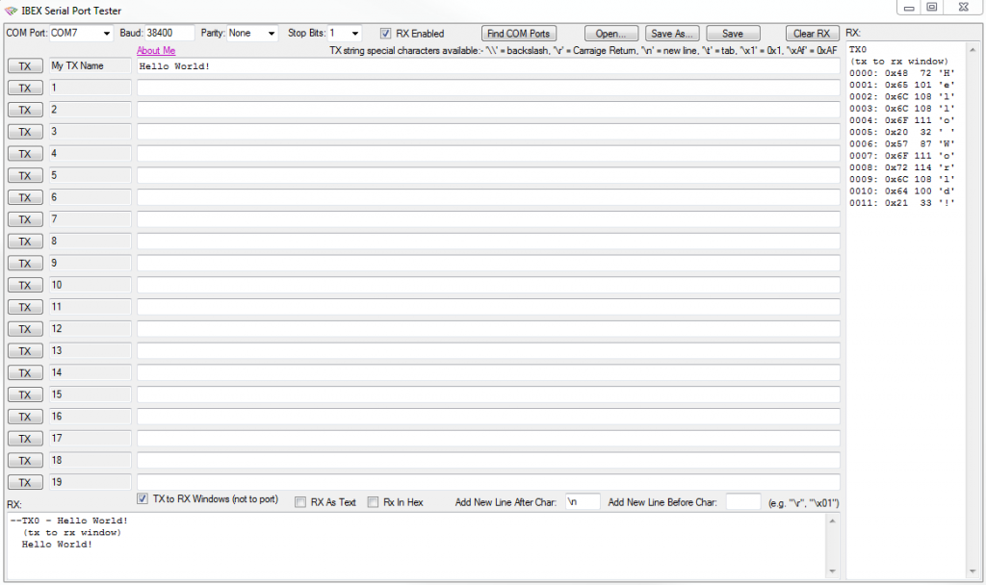Viewport: 986px width, 585px height.
Task: Toggle the RX Enabled checkbox
Action: tap(384, 32)
